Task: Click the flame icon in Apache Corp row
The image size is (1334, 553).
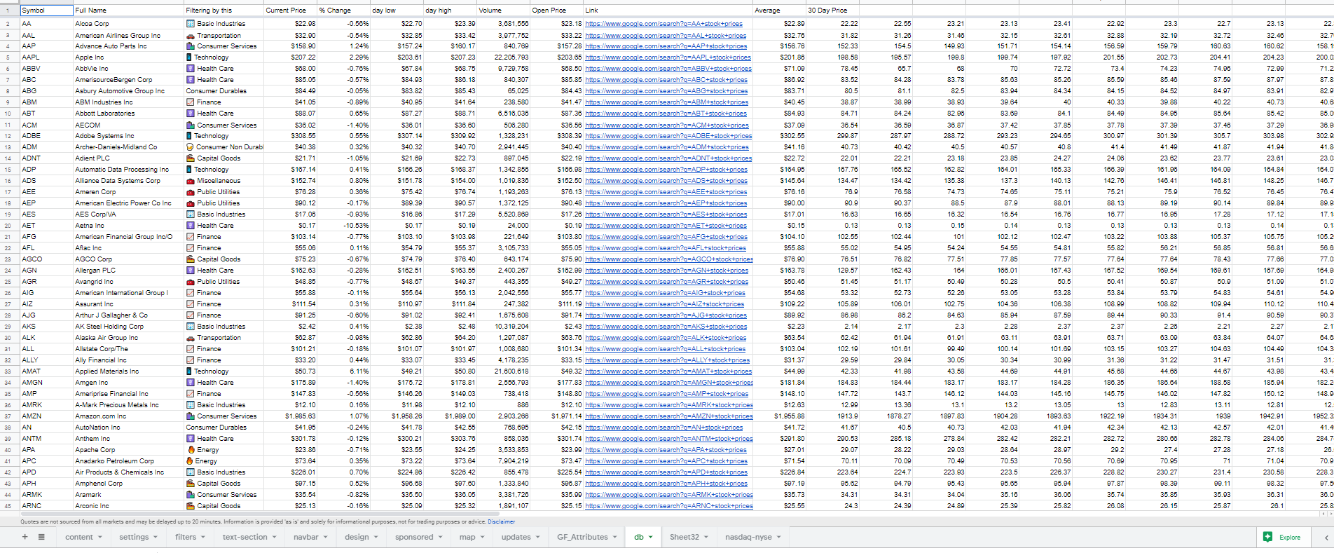Action: coord(191,450)
